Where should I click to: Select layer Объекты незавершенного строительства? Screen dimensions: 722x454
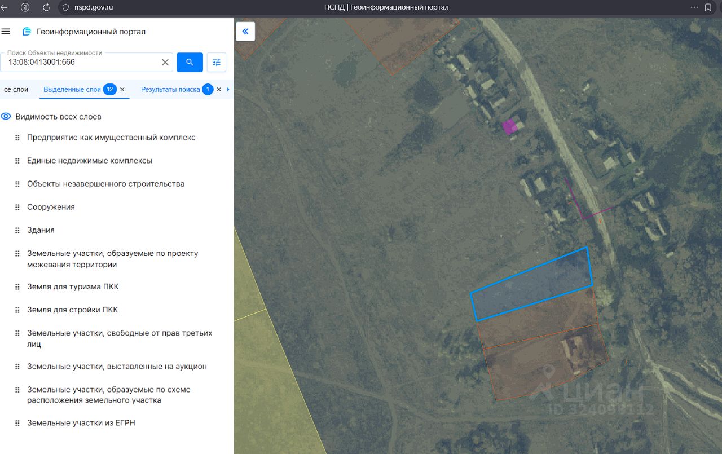[x=106, y=184]
